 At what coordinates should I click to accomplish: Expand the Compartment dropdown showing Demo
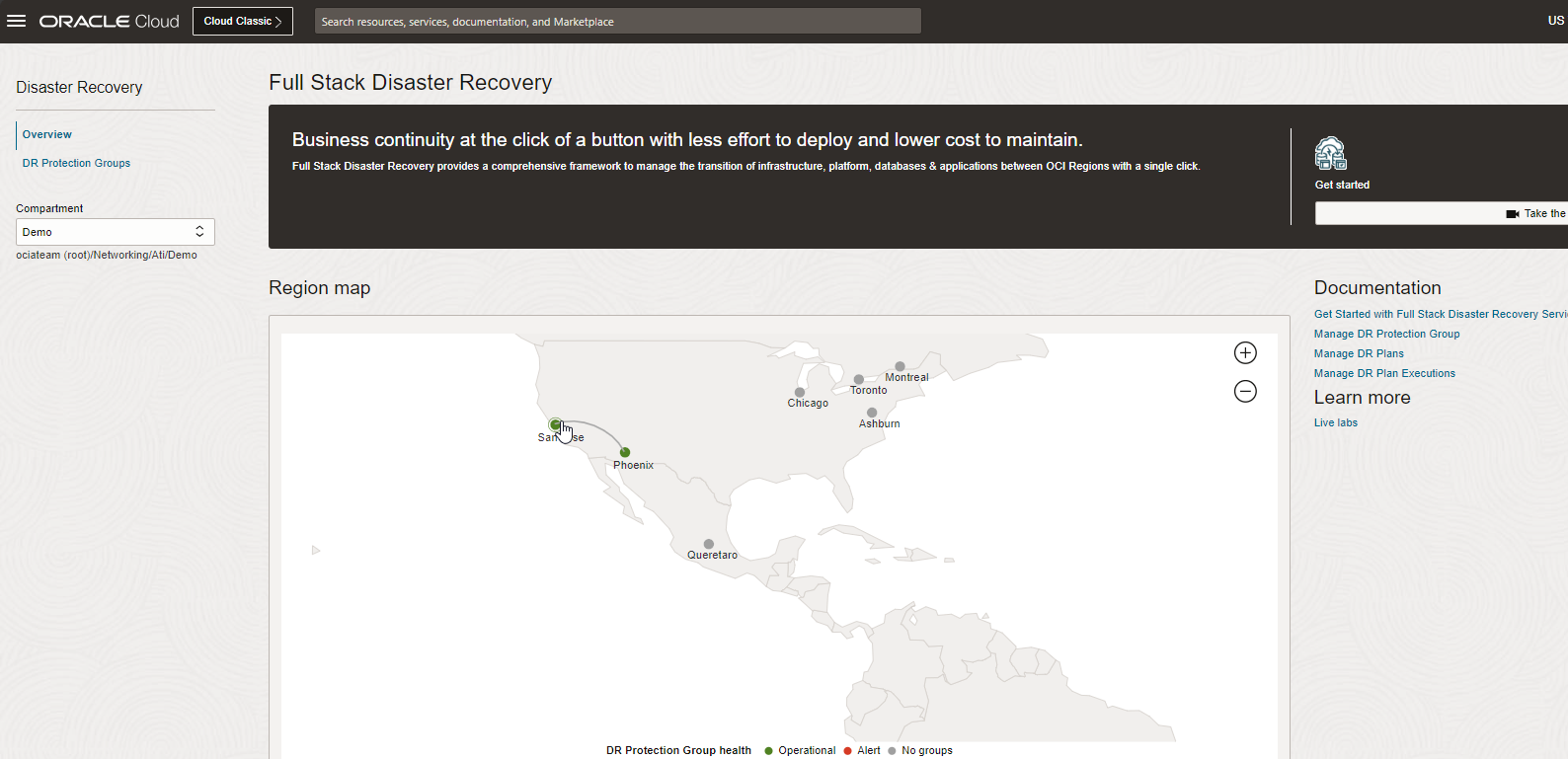tap(116, 232)
